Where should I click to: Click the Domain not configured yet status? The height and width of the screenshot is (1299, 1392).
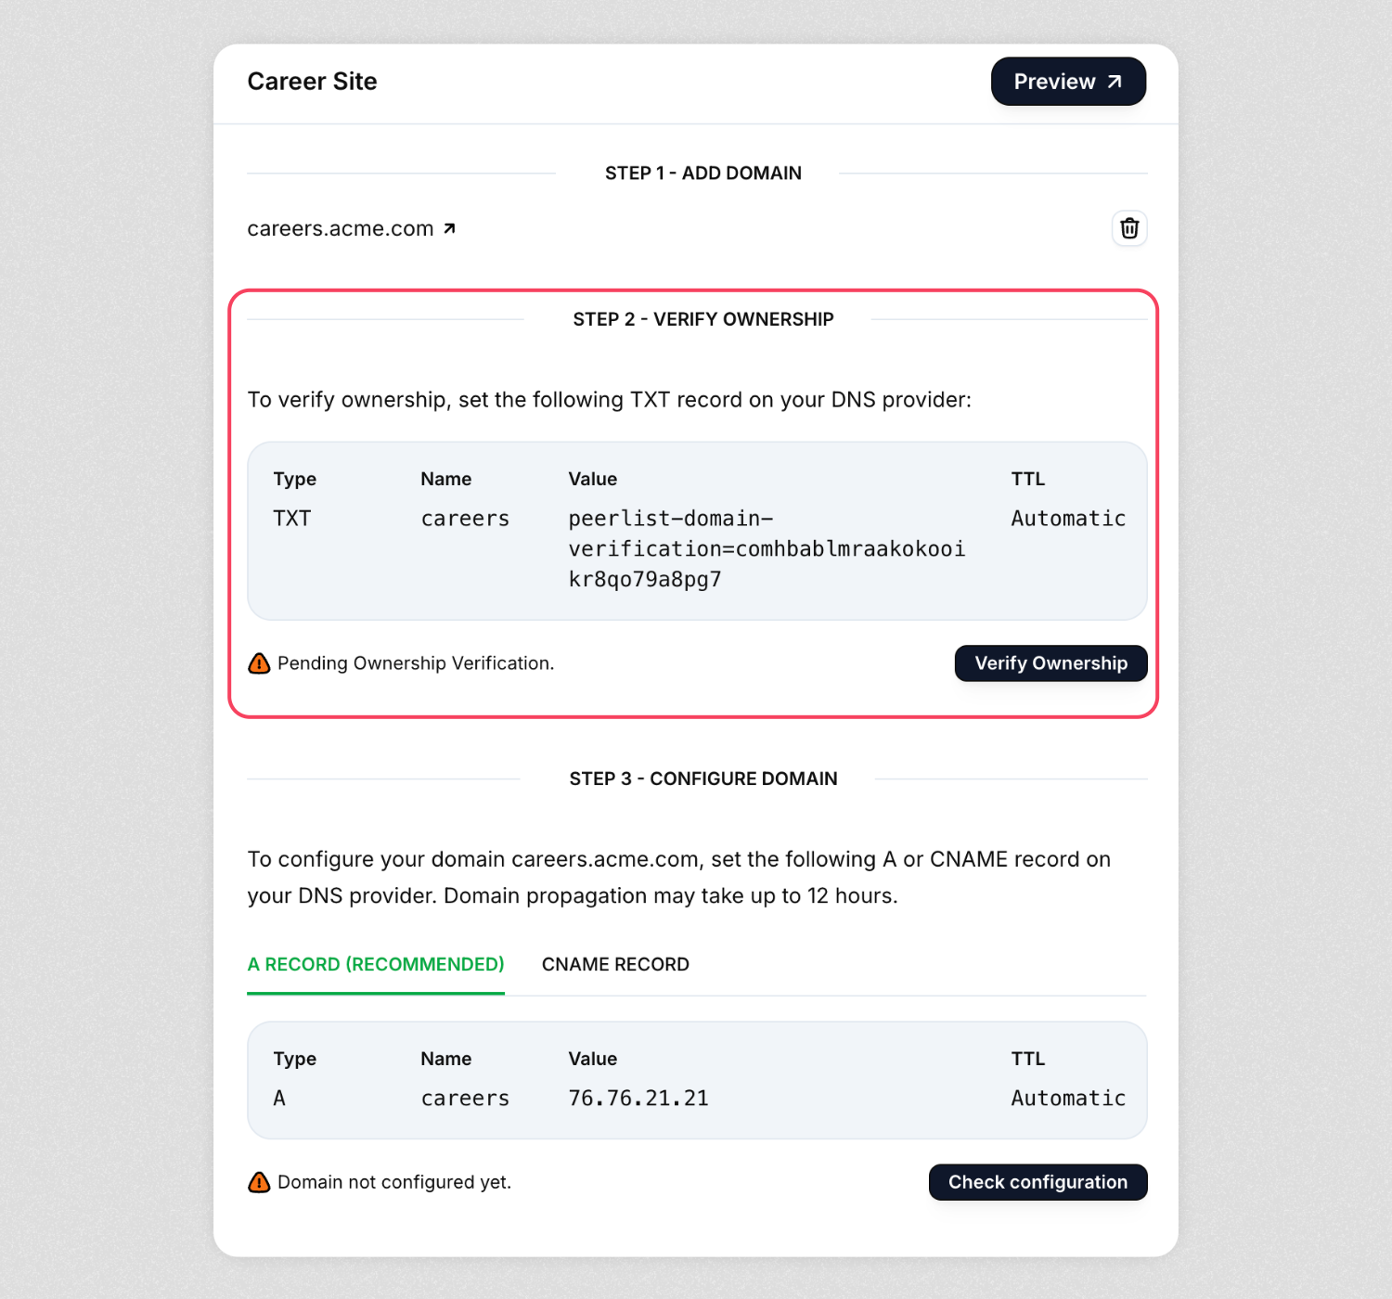pyautogui.click(x=394, y=1182)
